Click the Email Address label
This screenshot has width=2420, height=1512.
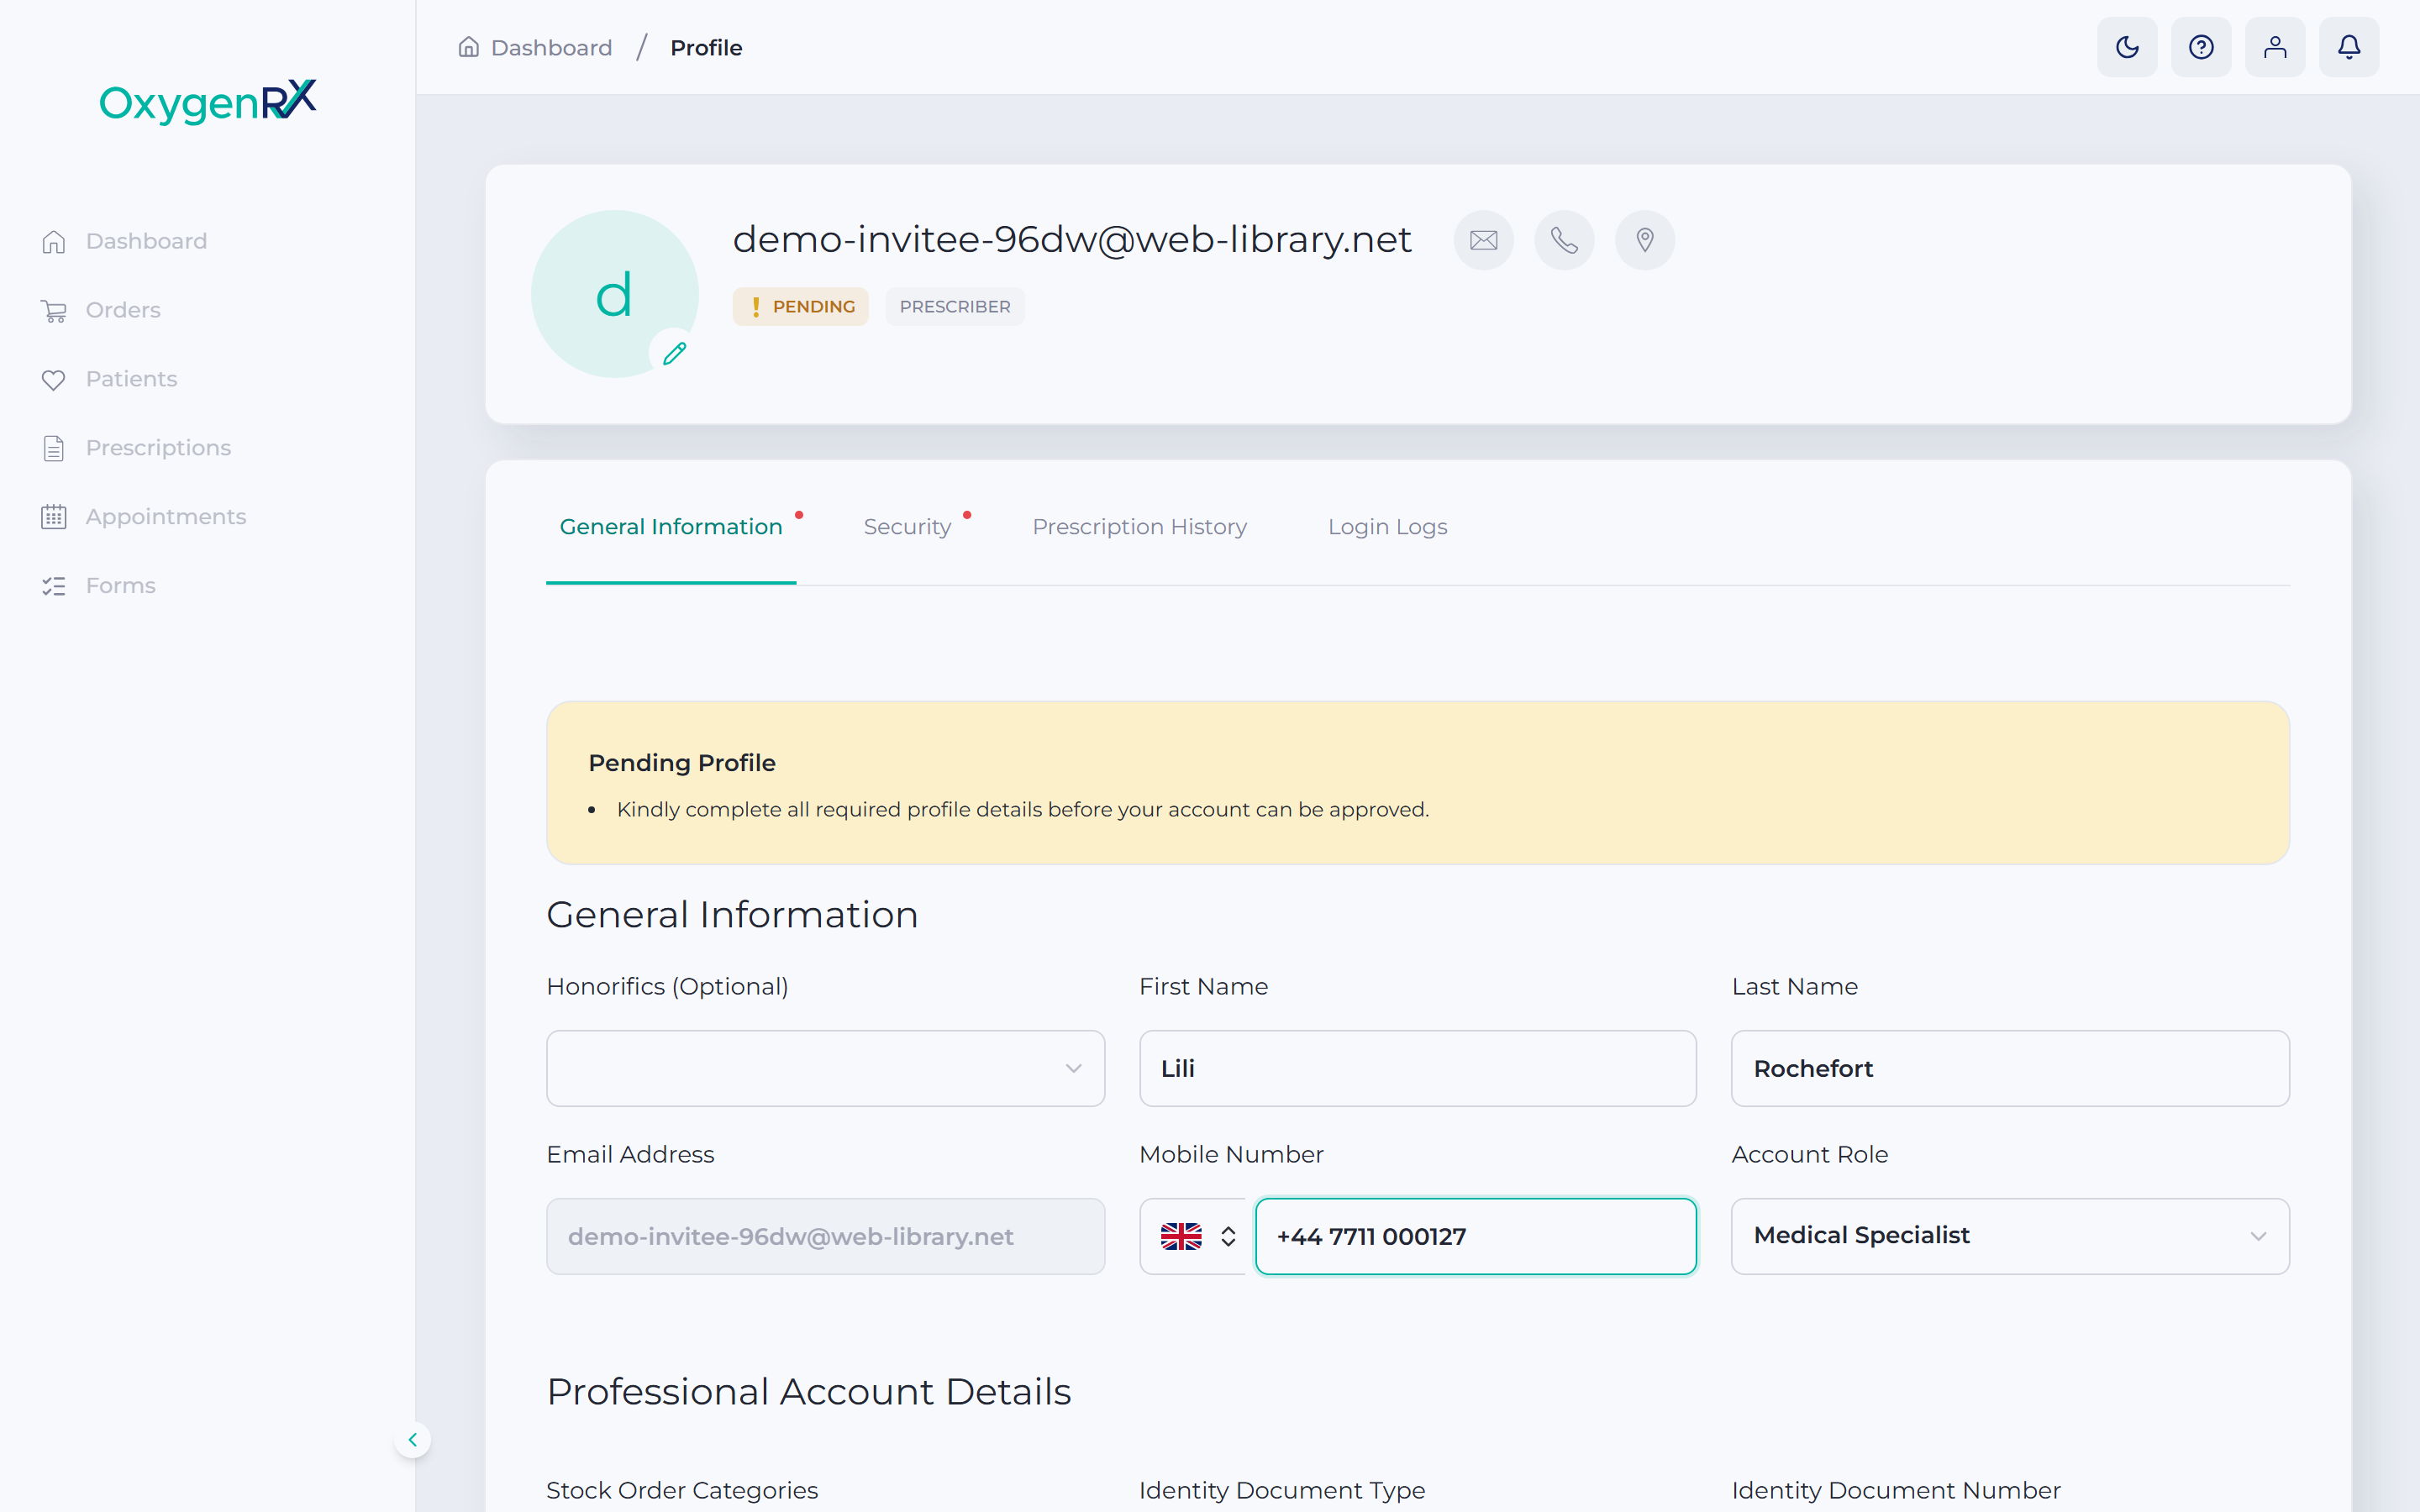tap(631, 1155)
